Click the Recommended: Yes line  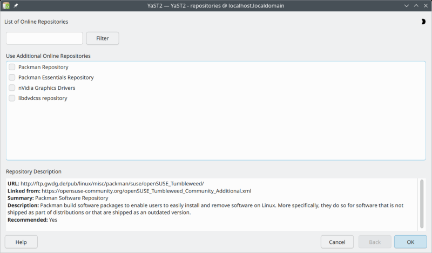coord(32,220)
